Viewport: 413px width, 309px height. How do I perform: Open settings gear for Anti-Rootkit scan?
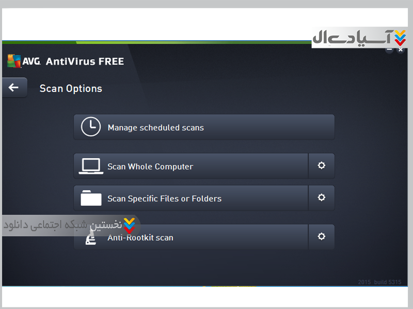coord(321,237)
